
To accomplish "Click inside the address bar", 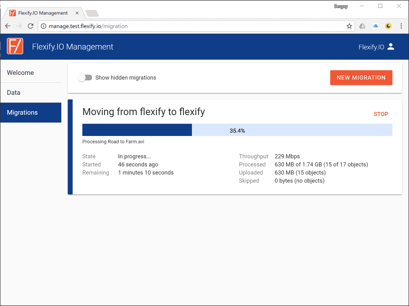I will (x=179, y=26).
